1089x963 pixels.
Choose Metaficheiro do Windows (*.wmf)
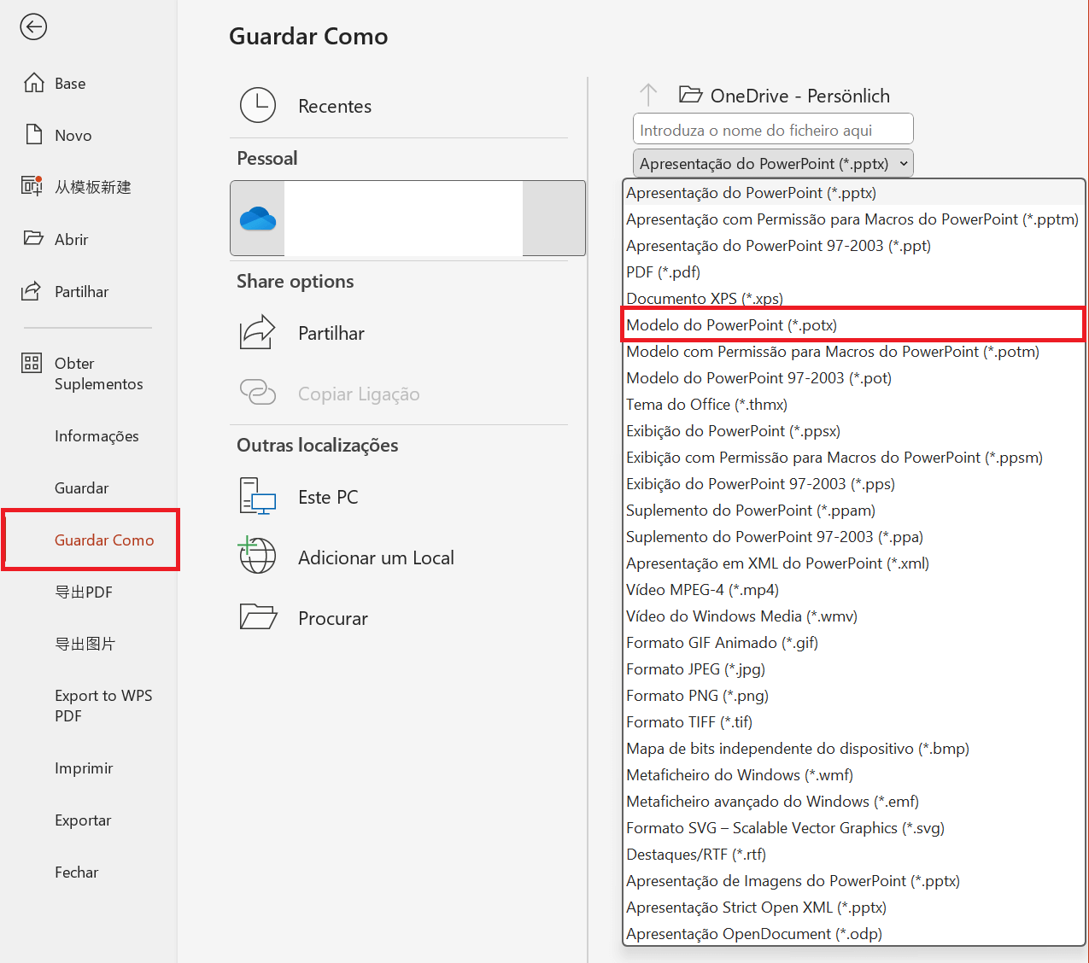click(x=854, y=775)
